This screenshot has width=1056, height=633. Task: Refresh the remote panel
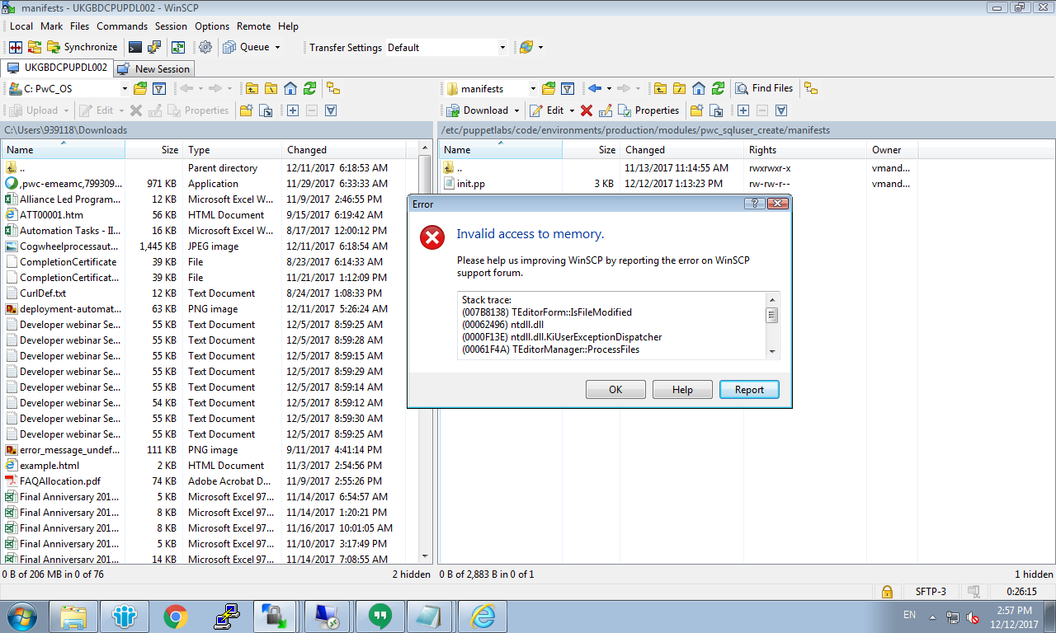(x=719, y=89)
